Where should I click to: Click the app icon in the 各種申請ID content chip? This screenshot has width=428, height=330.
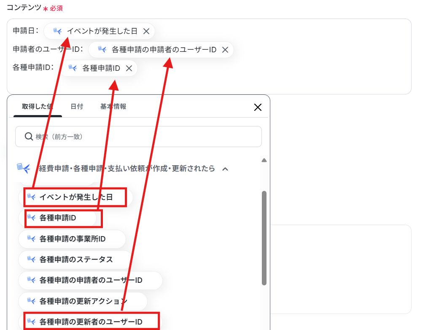pyautogui.click(x=73, y=68)
